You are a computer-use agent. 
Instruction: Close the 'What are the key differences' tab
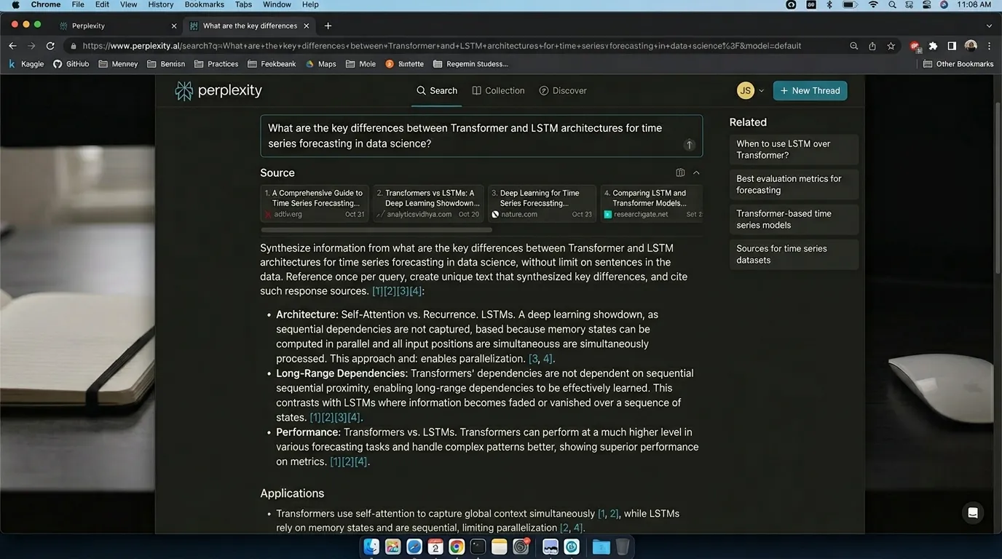click(307, 25)
